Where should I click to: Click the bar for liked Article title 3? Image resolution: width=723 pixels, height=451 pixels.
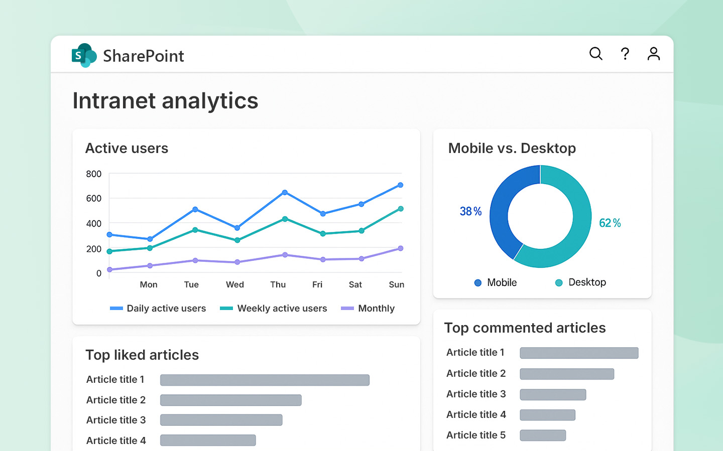coord(221,420)
